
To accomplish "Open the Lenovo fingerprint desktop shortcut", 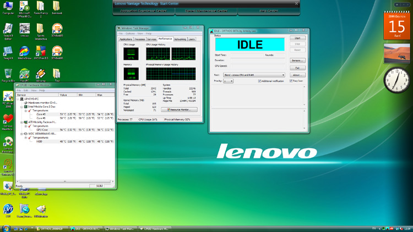I will [8, 167].
